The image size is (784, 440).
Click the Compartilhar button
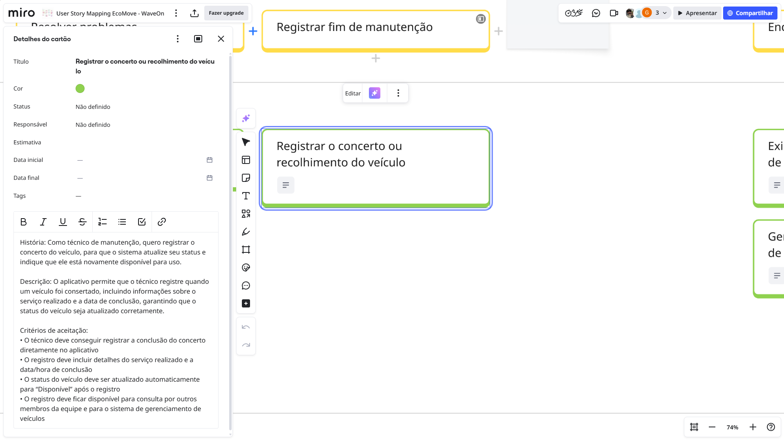click(750, 13)
